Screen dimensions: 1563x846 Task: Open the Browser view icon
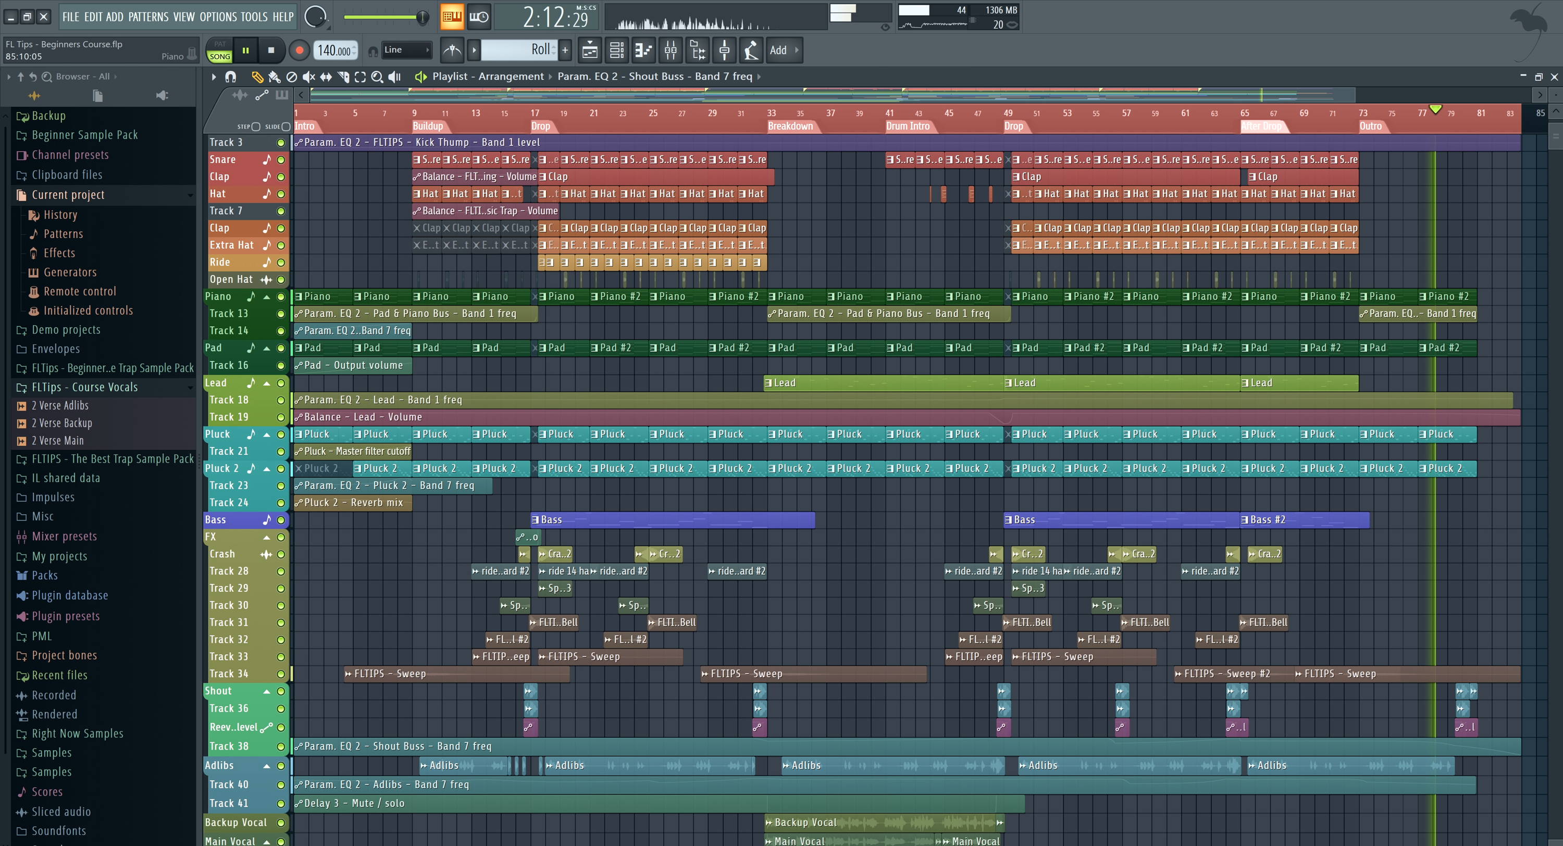point(698,51)
